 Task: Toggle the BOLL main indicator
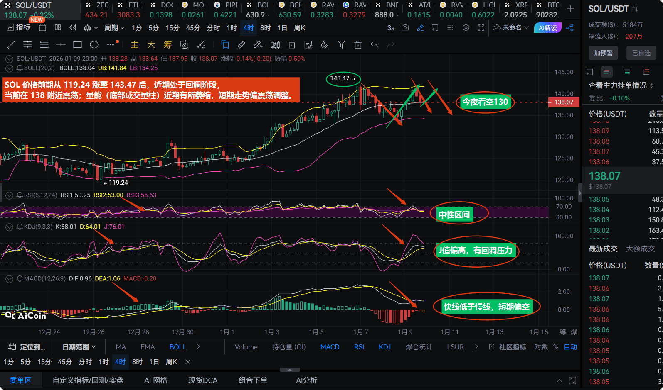(177, 347)
